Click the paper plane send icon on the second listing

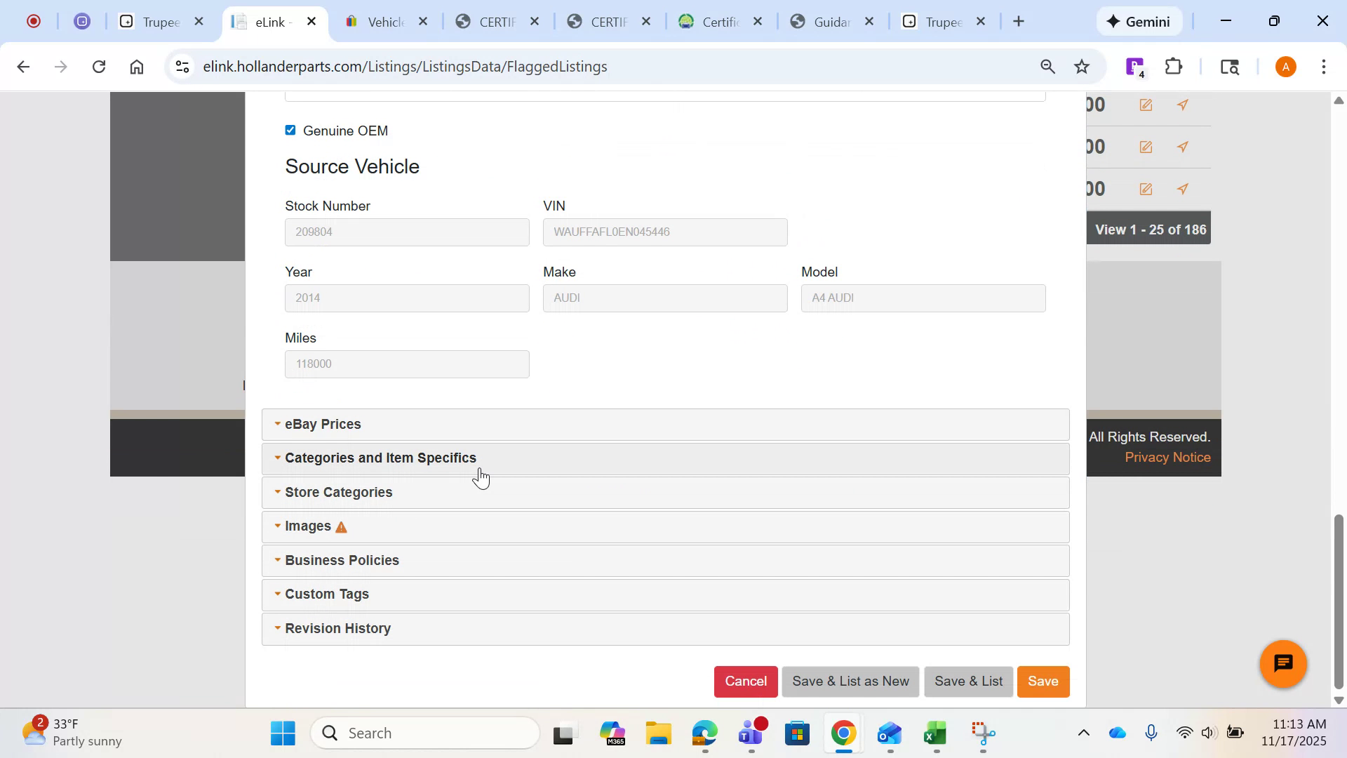pos(1183,147)
